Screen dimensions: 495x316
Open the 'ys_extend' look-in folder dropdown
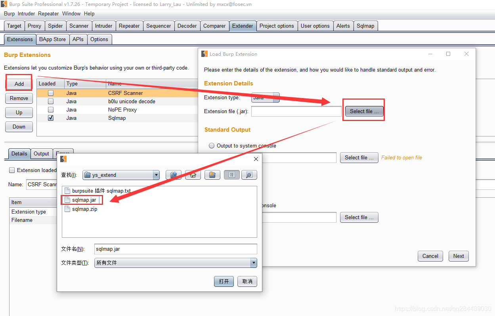click(x=121, y=175)
